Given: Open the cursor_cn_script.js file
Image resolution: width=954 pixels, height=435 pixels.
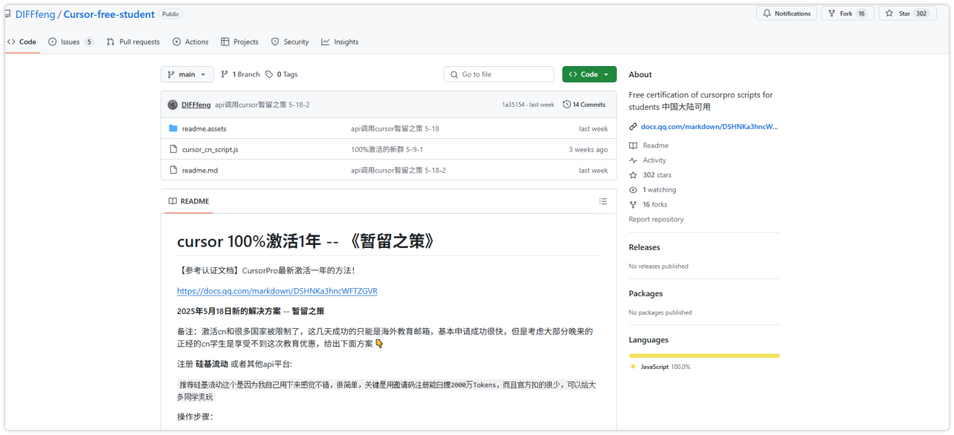Looking at the screenshot, I should pyautogui.click(x=210, y=149).
